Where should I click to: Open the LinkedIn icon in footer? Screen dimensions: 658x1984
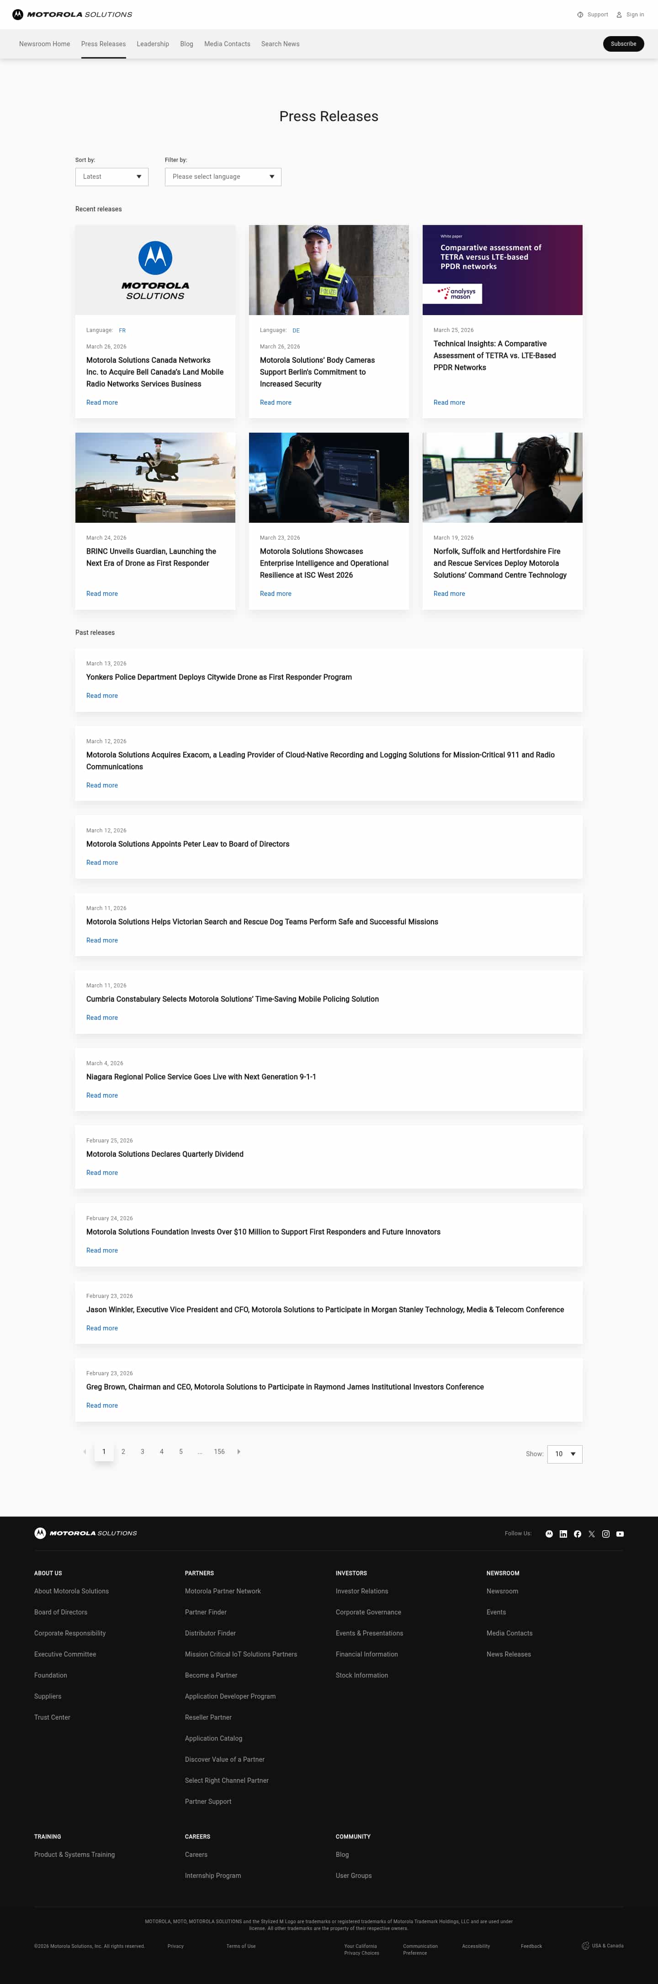(563, 1534)
